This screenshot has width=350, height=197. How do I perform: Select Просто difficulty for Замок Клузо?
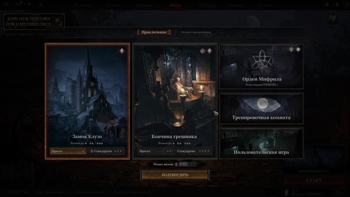tap(68, 151)
